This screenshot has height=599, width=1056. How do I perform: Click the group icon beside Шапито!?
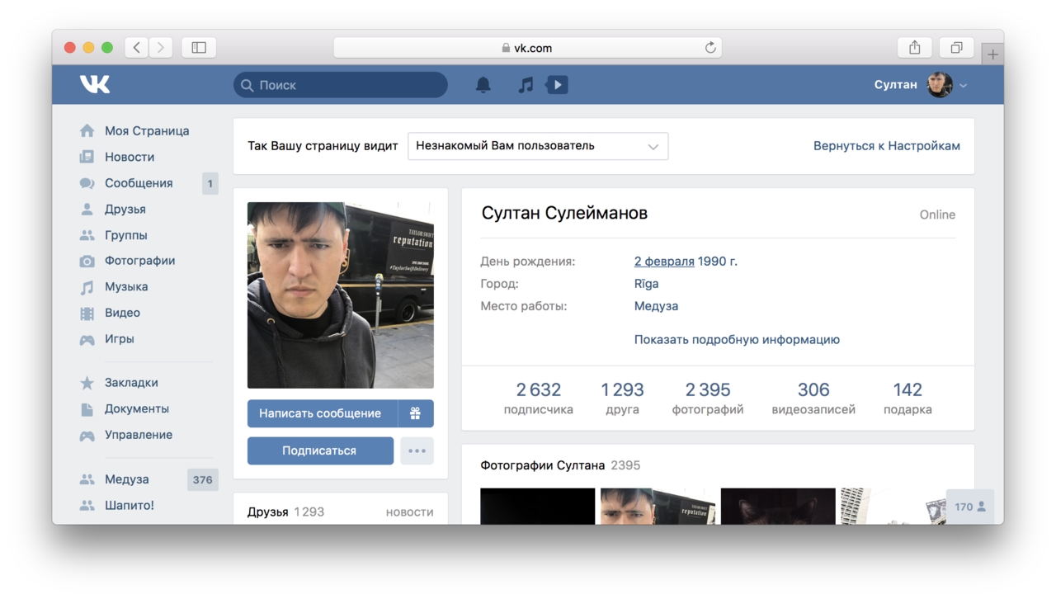87,505
